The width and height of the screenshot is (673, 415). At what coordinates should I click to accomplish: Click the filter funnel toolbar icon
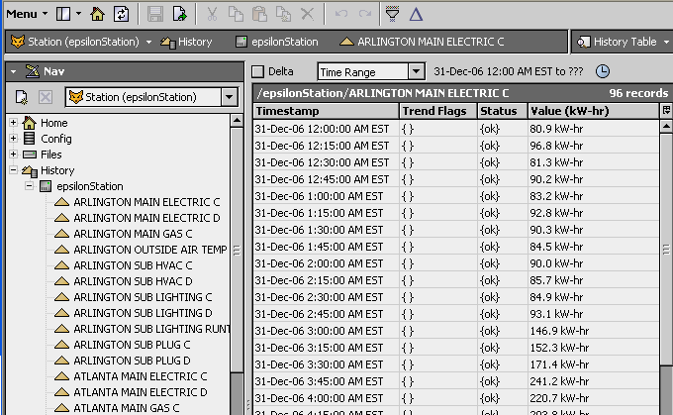pos(392,14)
